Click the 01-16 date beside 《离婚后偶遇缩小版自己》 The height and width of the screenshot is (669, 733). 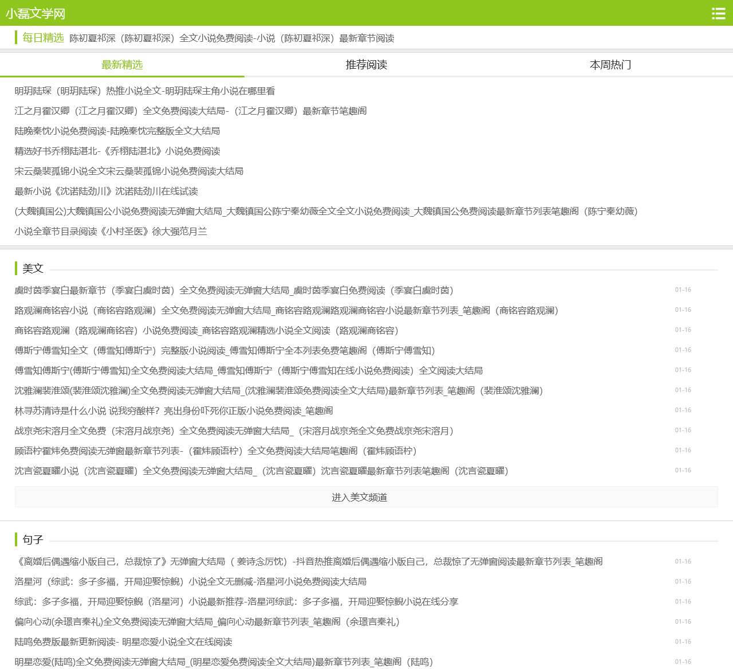(683, 562)
